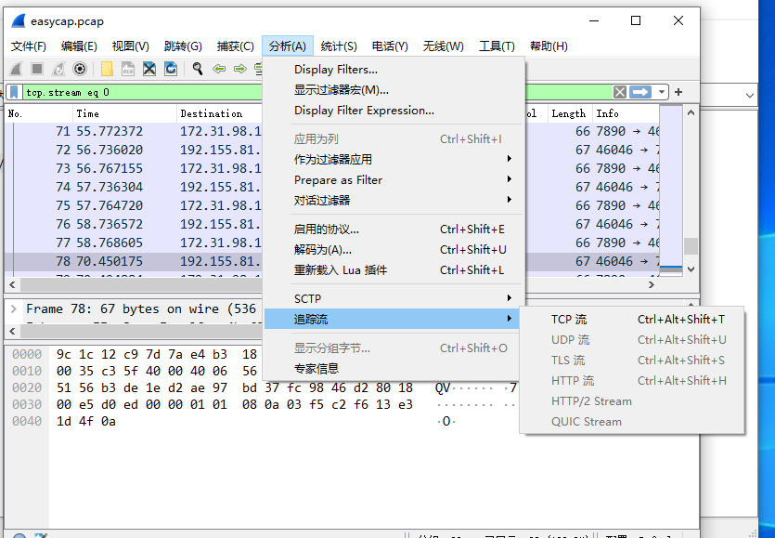Choose 解码为(A)... menu item
Screen dimensions: 775x538
(x=393, y=249)
